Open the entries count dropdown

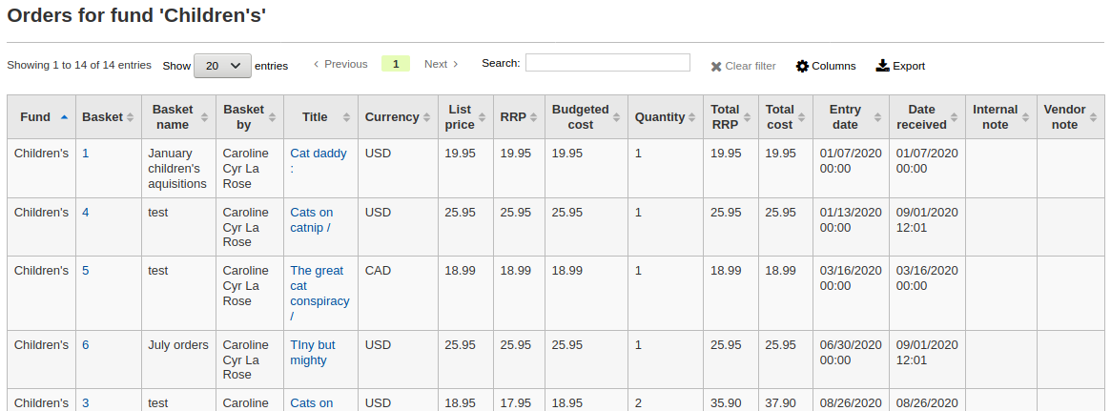click(x=222, y=66)
